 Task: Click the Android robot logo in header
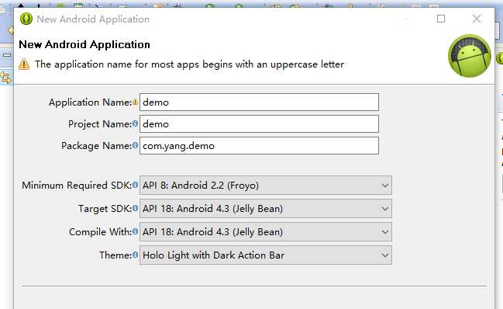(470, 56)
